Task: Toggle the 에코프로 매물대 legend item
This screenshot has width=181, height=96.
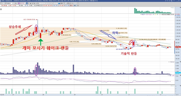Action: pos(167,15)
